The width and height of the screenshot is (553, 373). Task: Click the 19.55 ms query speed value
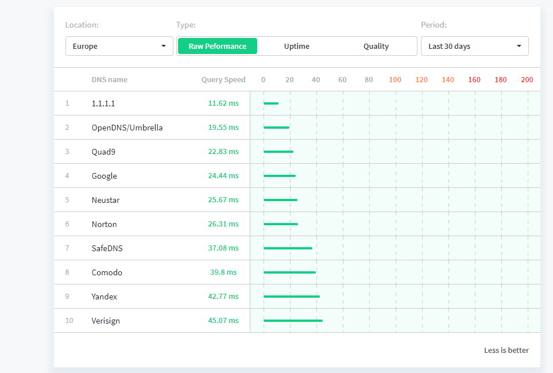pos(223,127)
